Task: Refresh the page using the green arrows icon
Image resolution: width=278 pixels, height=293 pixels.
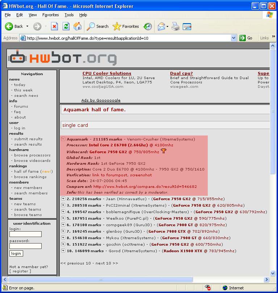Action: 66,26
